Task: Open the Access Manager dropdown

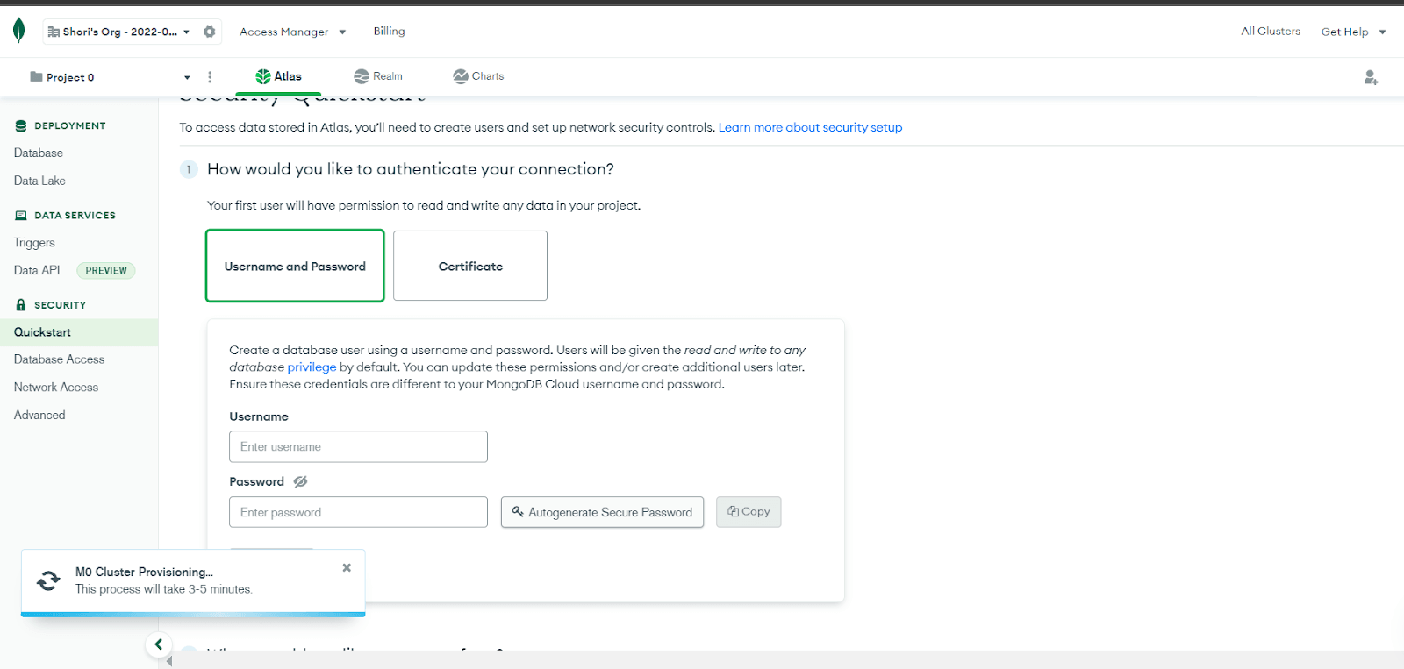Action: [x=292, y=32]
